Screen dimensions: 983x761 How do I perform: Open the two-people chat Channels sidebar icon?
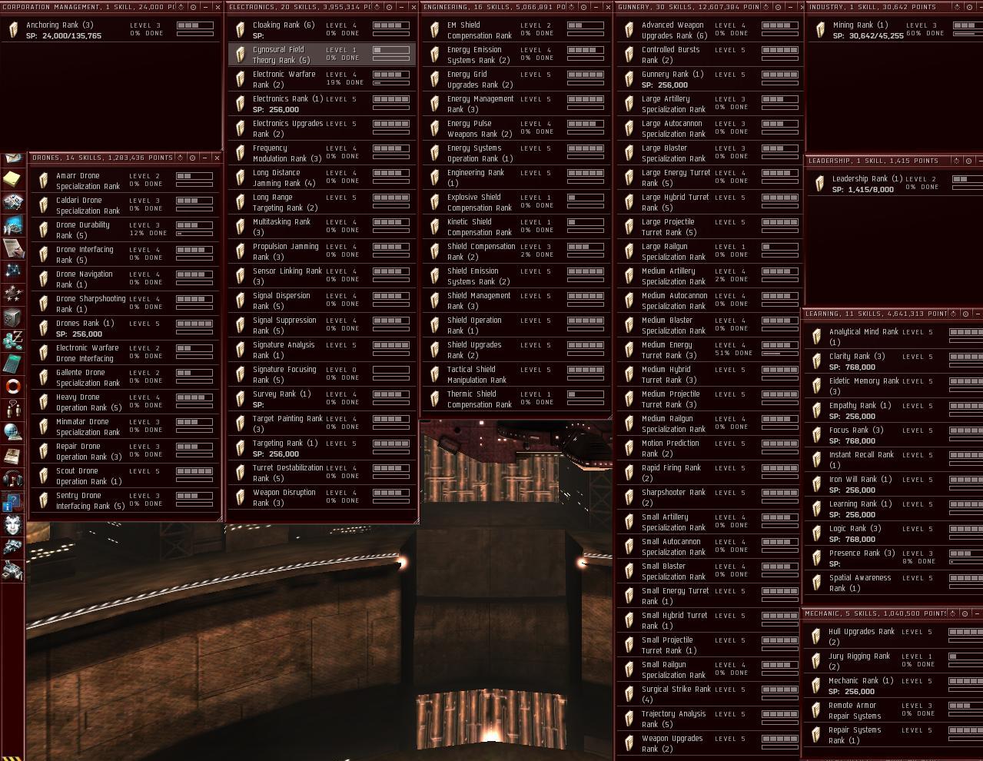point(12,409)
